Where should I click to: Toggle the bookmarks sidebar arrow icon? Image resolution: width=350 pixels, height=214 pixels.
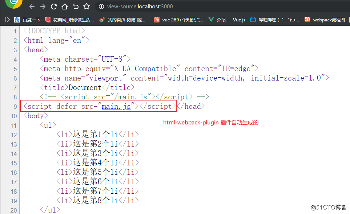point(7,20)
